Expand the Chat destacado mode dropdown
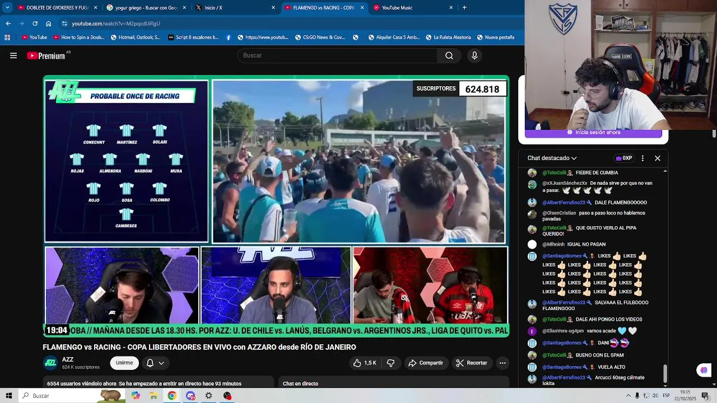Image resolution: width=717 pixels, height=403 pixels. tap(552, 158)
